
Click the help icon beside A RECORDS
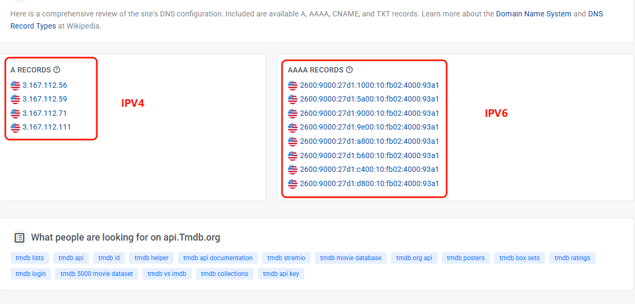pyautogui.click(x=57, y=70)
